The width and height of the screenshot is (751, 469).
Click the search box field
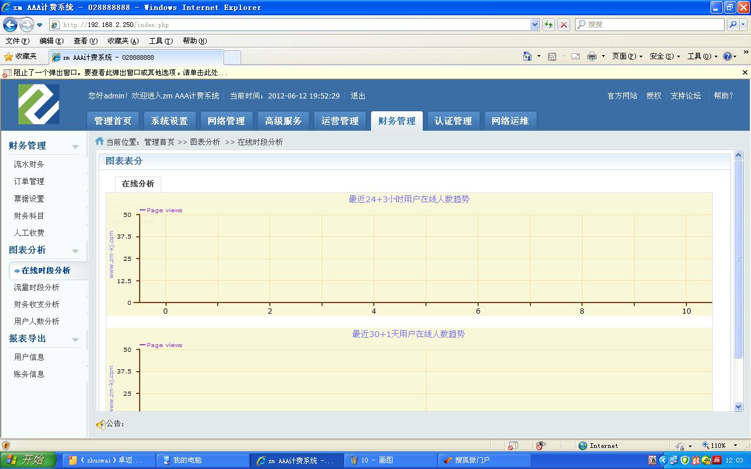tap(650, 25)
